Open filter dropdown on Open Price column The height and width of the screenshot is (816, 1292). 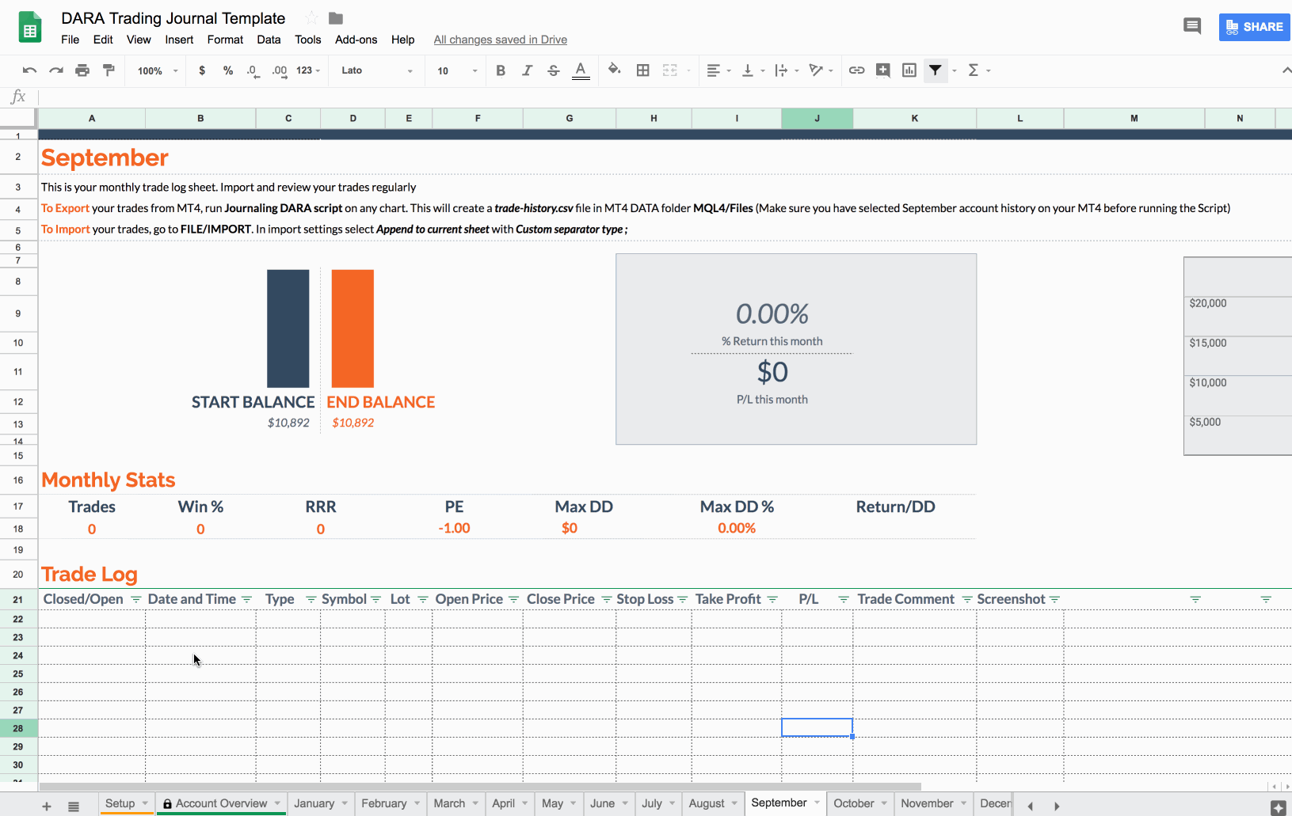tap(513, 599)
